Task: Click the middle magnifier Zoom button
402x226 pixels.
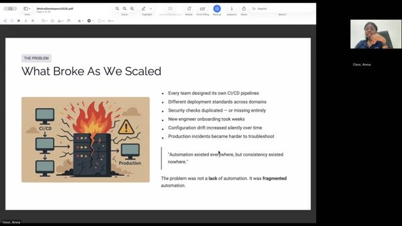Action: (x=124, y=9)
